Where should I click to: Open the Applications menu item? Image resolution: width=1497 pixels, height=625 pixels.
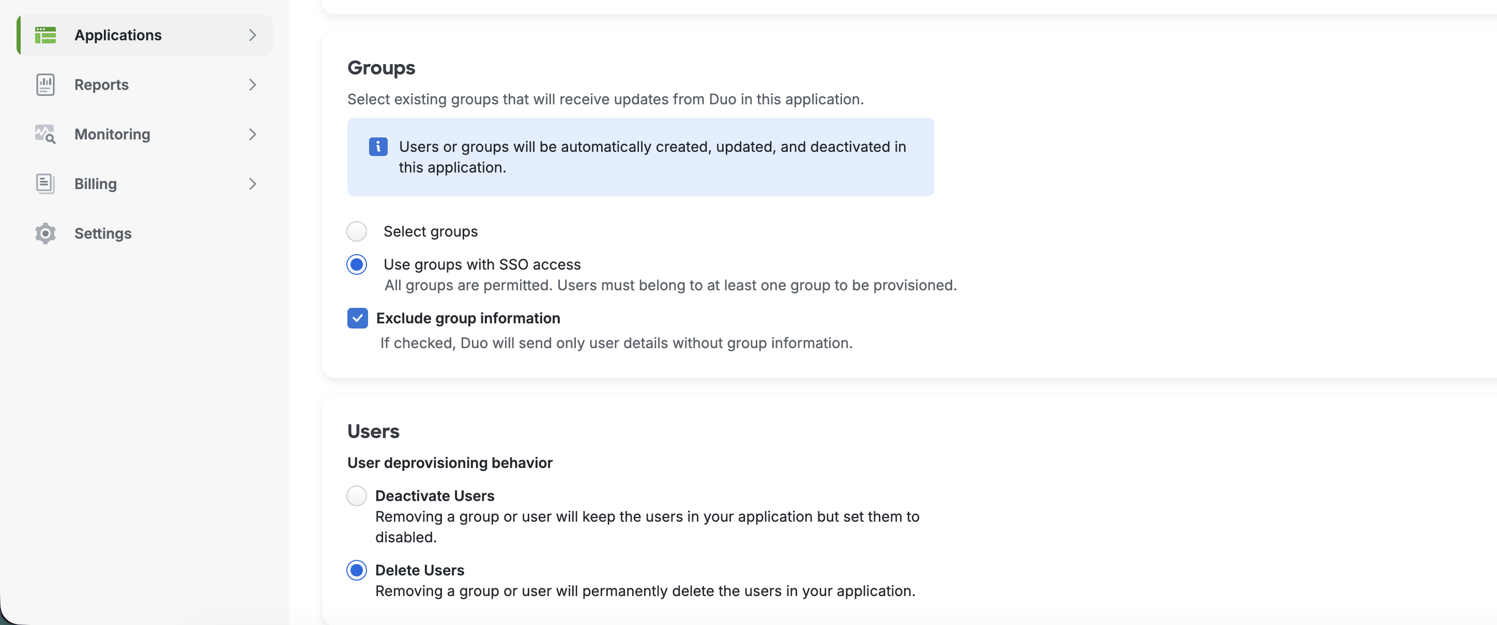pyautogui.click(x=145, y=36)
